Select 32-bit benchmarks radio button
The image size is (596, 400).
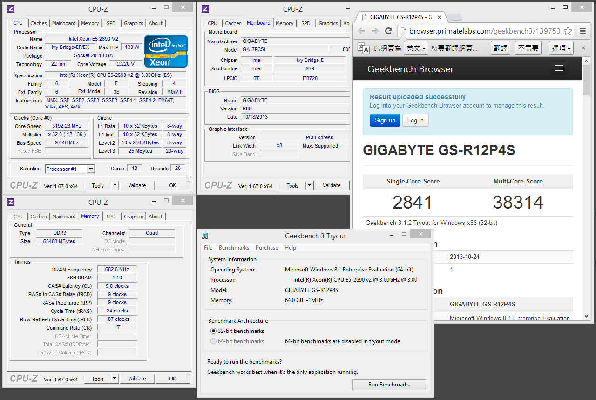click(213, 331)
